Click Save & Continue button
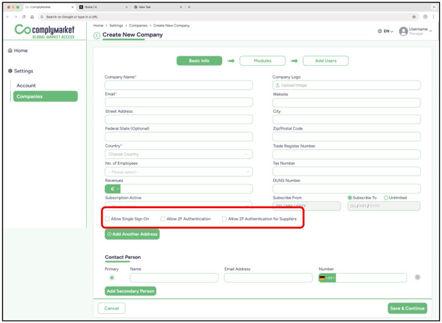This screenshot has height=323, width=442. 407,308
